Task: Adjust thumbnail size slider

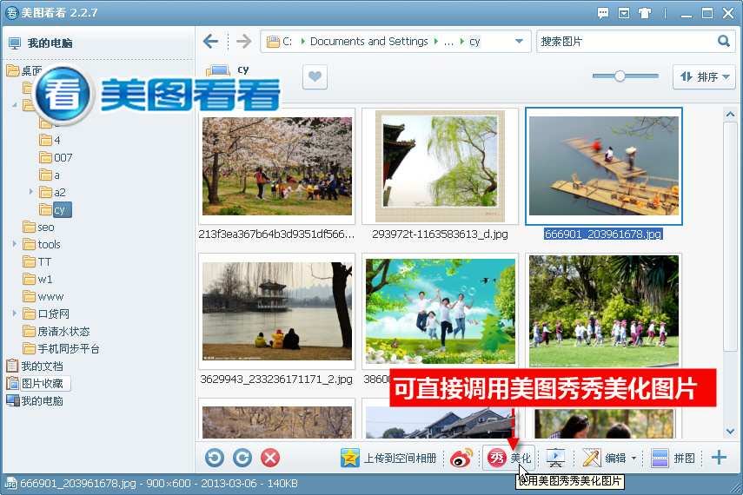Action: tap(620, 76)
